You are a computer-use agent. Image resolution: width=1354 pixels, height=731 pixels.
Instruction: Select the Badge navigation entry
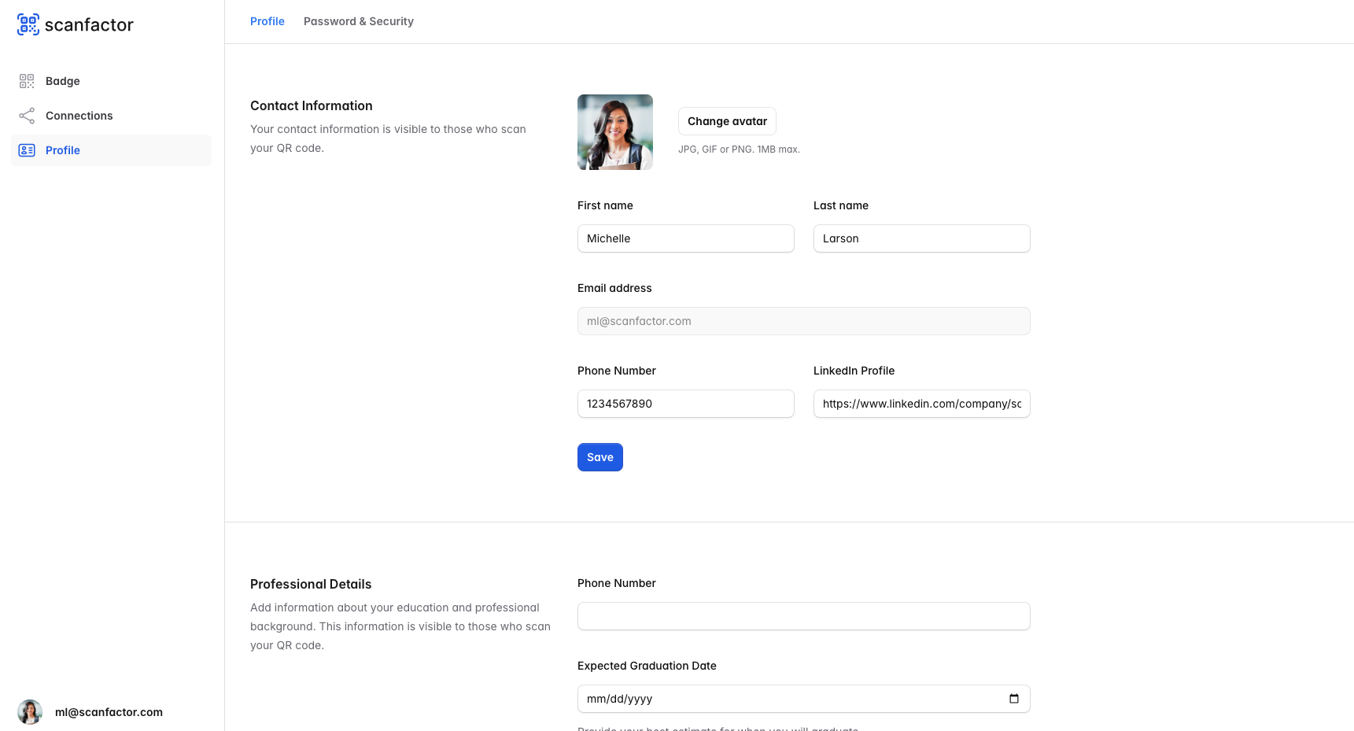pyautogui.click(x=62, y=81)
